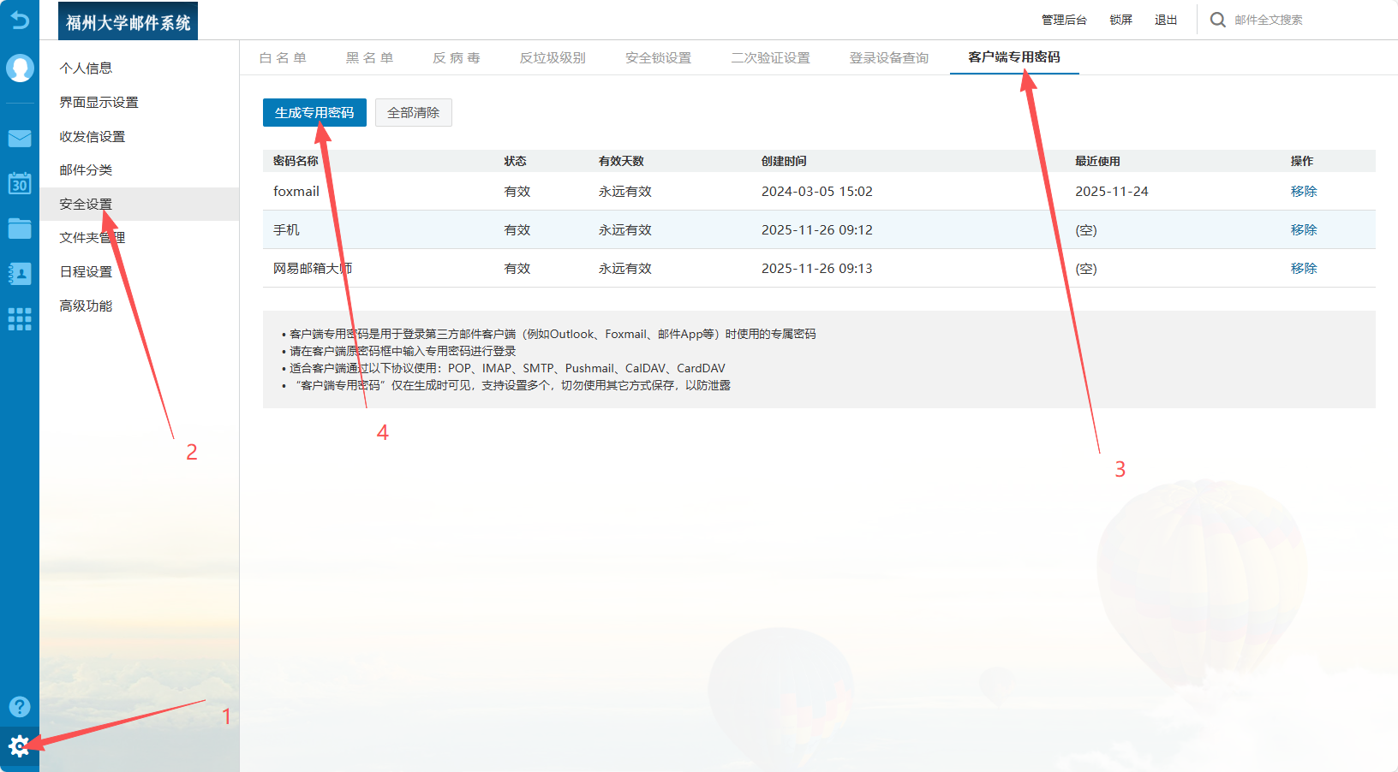Remove the 手机 password entry
Image resolution: width=1398 pixels, height=772 pixels.
(1303, 230)
